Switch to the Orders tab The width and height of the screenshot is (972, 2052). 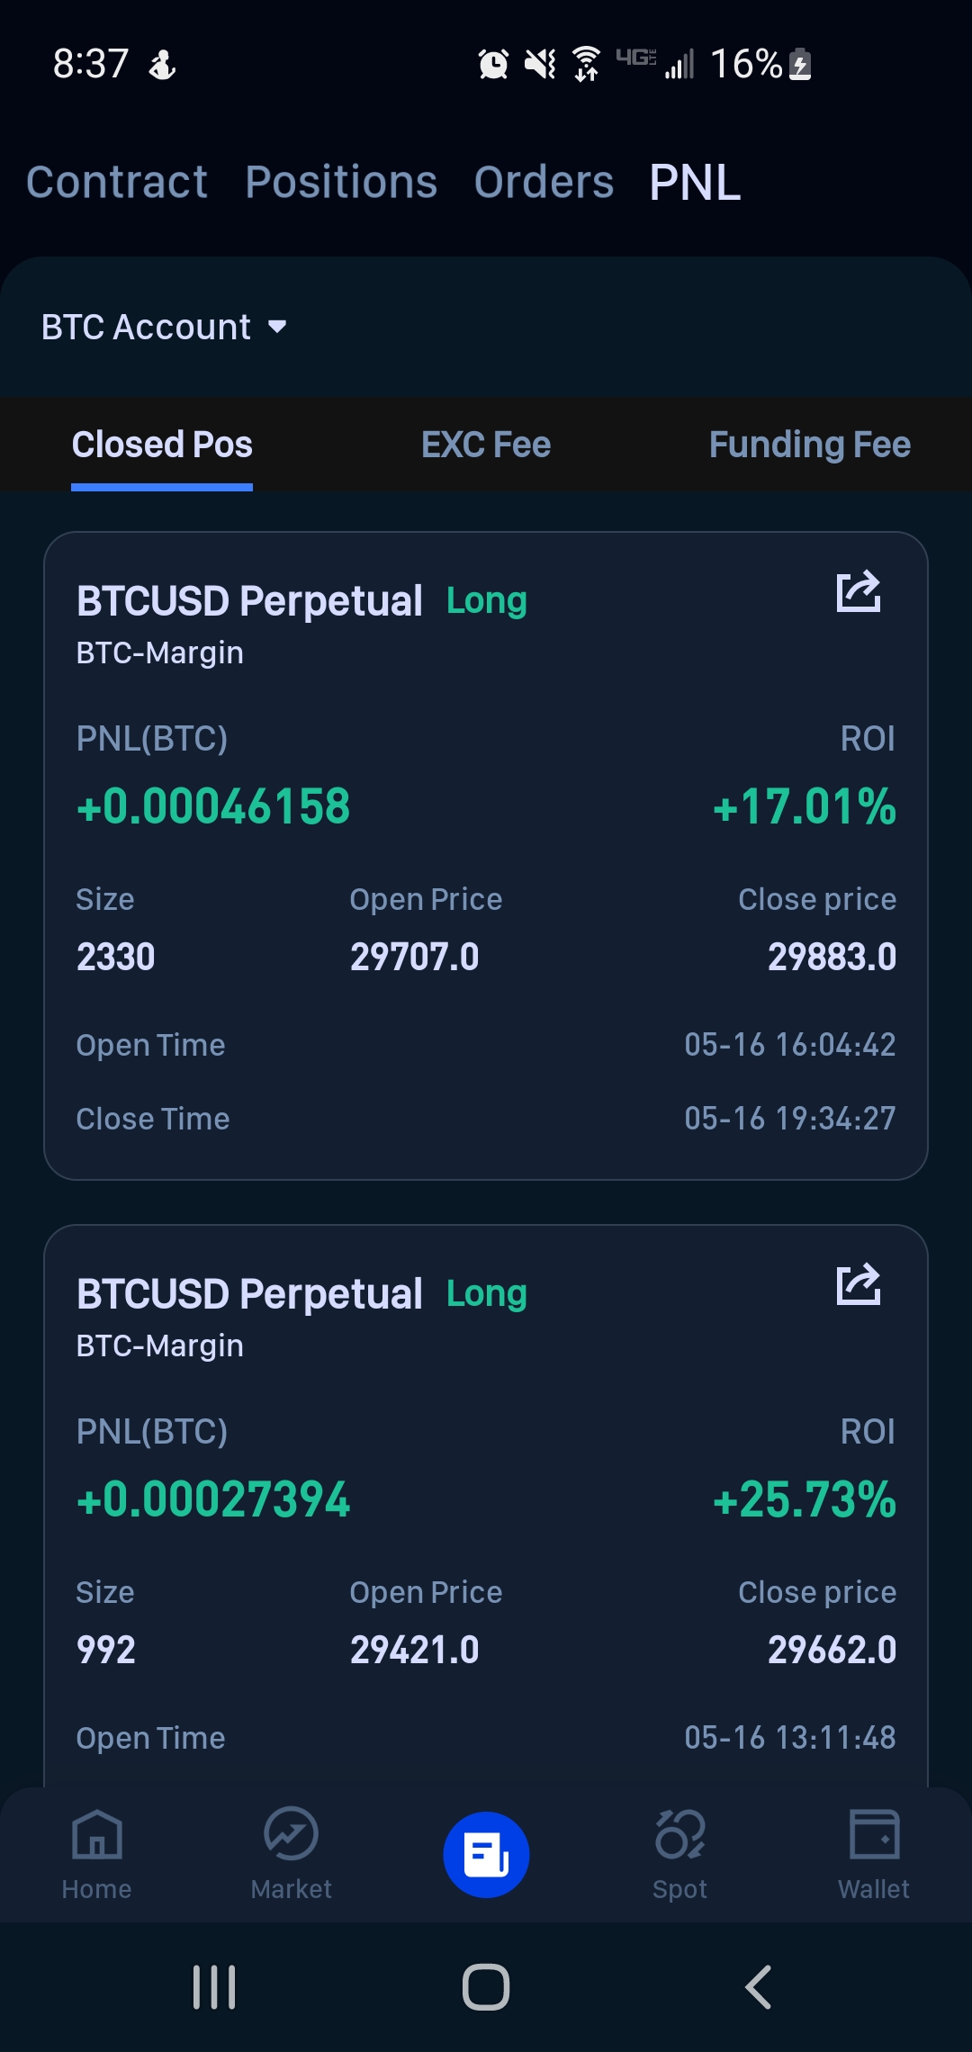(544, 182)
